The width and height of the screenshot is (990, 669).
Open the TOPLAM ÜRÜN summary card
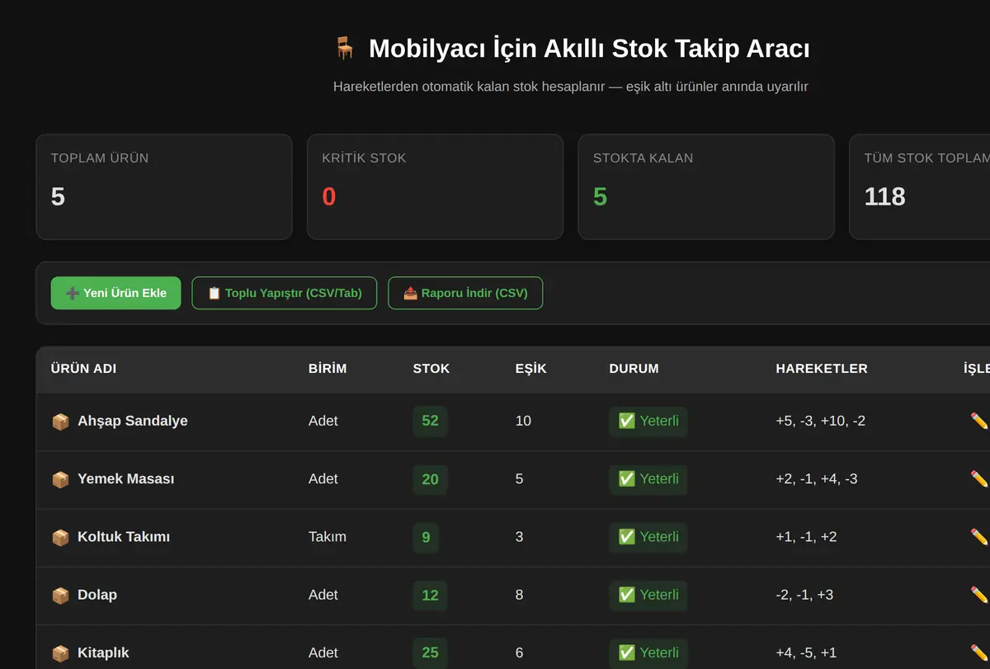164,187
